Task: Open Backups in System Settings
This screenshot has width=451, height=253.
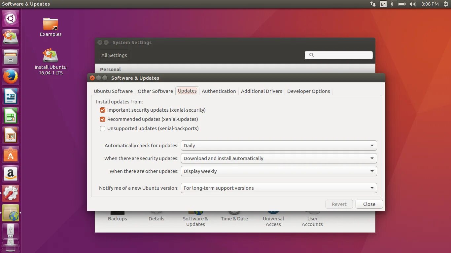Action: 118,215
